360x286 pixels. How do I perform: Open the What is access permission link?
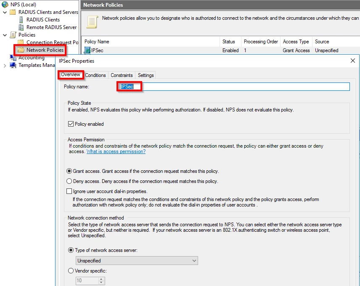(116, 151)
